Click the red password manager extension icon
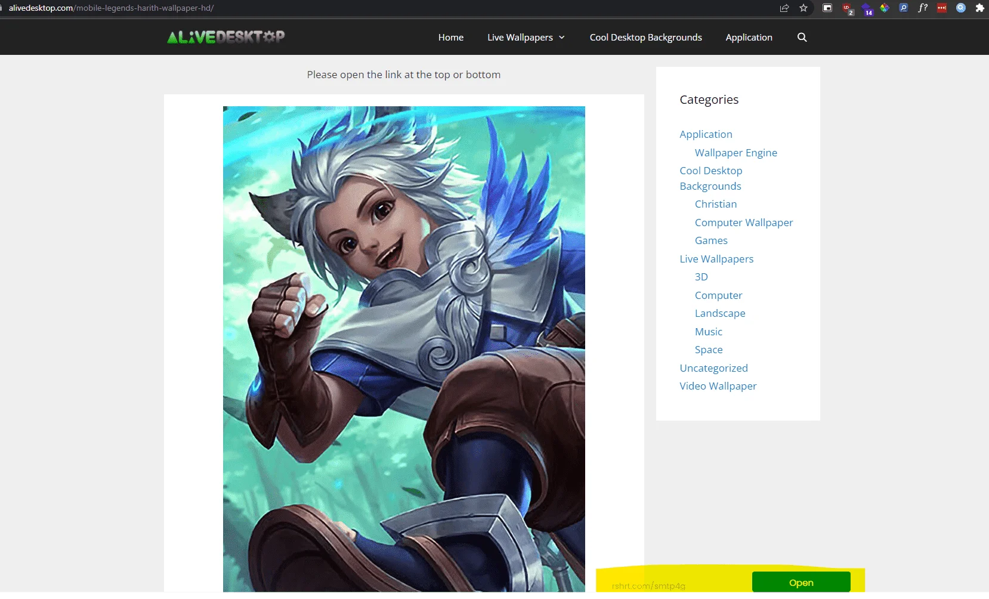 pos(942,8)
